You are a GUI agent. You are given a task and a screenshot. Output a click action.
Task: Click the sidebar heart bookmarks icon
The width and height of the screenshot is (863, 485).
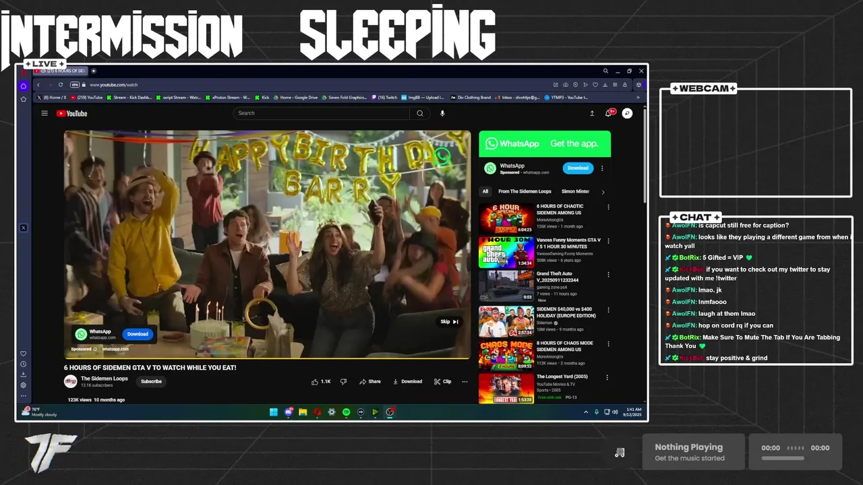click(x=24, y=354)
